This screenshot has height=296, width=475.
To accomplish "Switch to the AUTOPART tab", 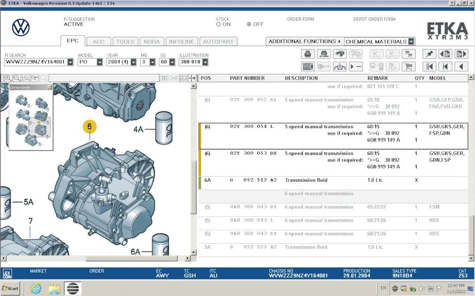I will (218, 42).
